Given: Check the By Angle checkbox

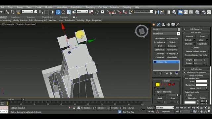Looking at the screenshot, I should pyautogui.click(x=155, y=95).
